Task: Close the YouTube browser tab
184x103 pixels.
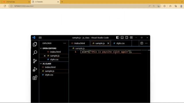Action: (29, 2)
